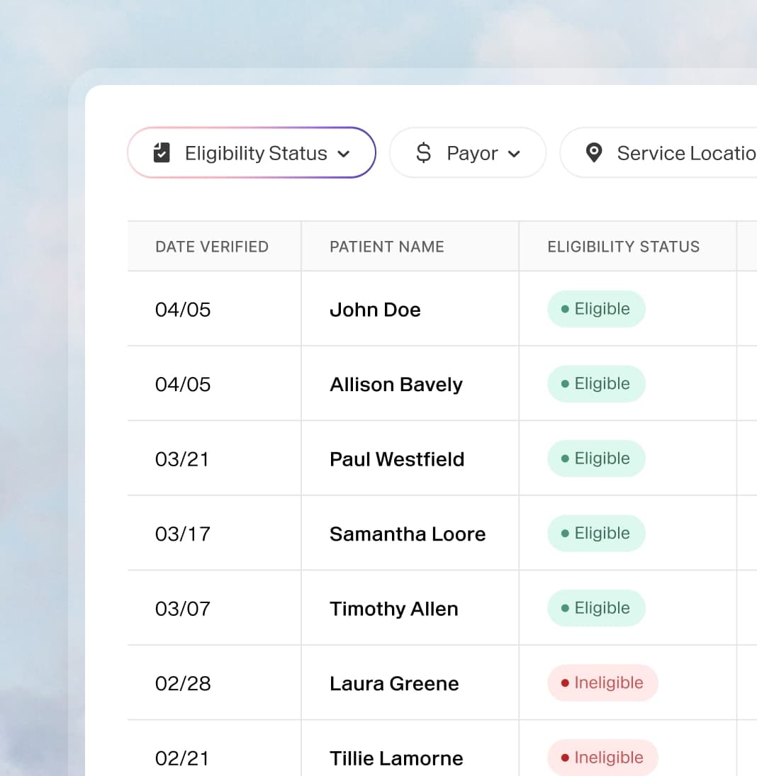
Task: Click the Ineligible badge for Laura Greene
Action: tap(602, 683)
